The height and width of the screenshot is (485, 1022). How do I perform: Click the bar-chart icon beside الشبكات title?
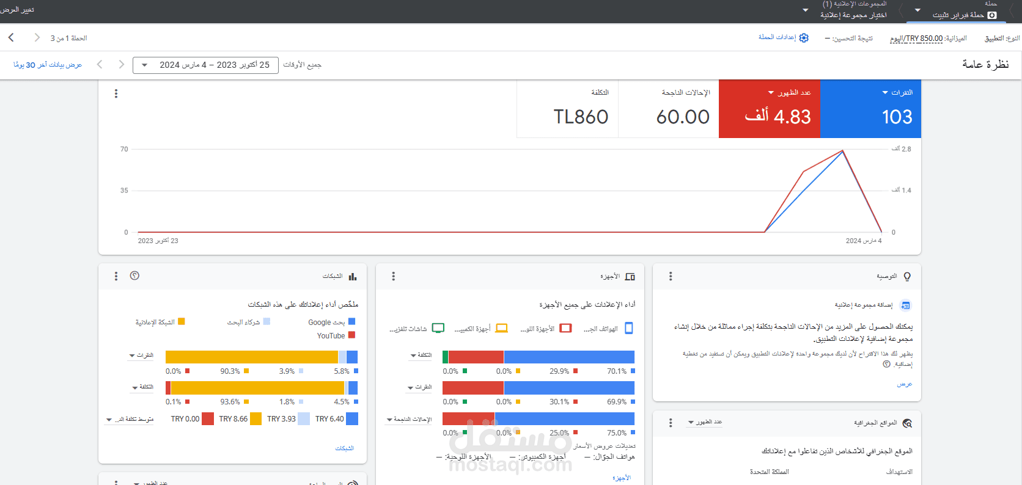click(x=353, y=277)
